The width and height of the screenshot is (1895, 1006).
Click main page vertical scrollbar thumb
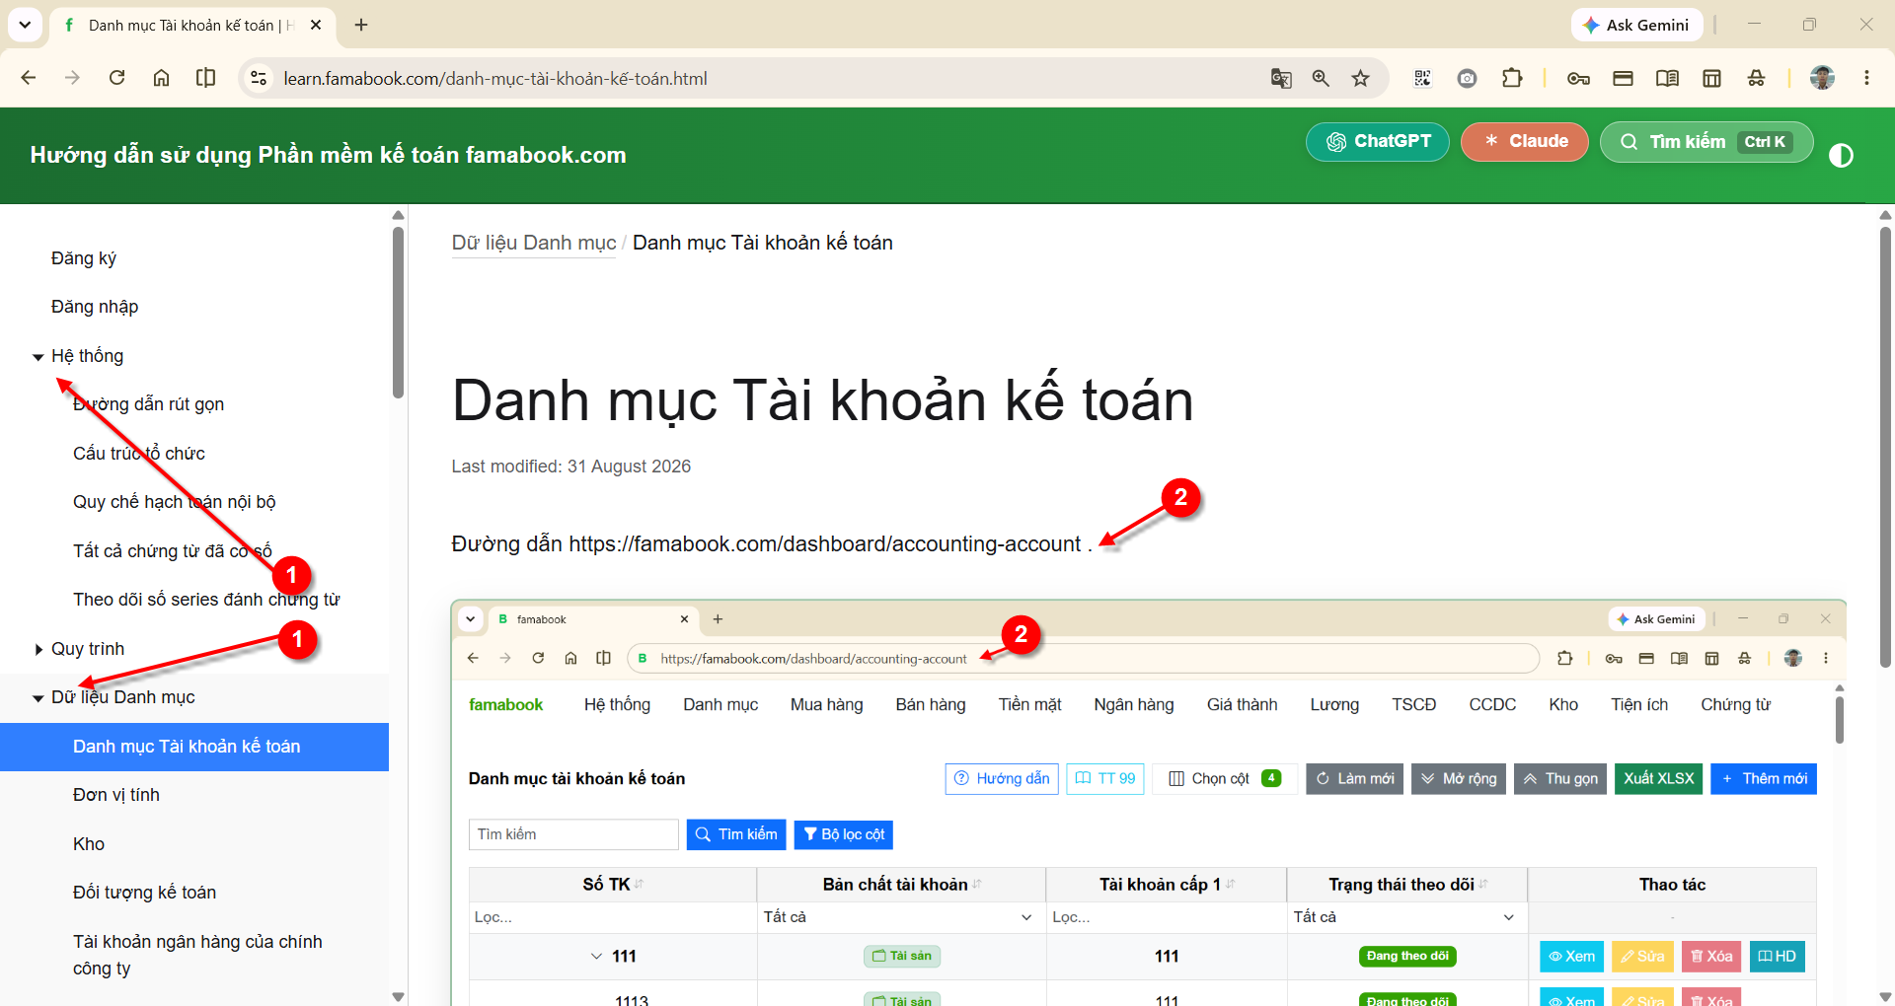1885,447
